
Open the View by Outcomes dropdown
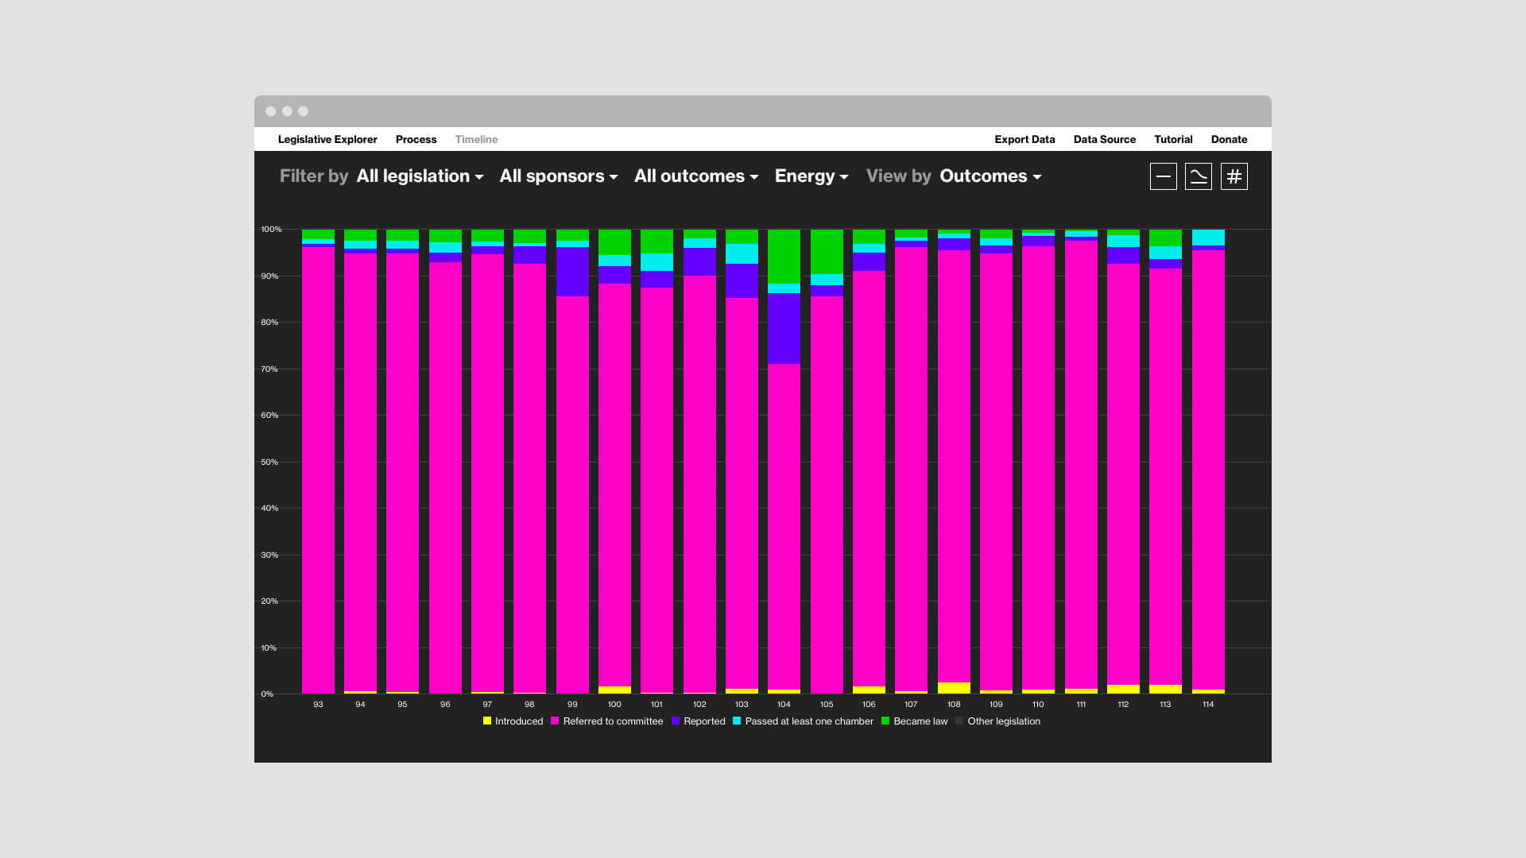coord(990,176)
